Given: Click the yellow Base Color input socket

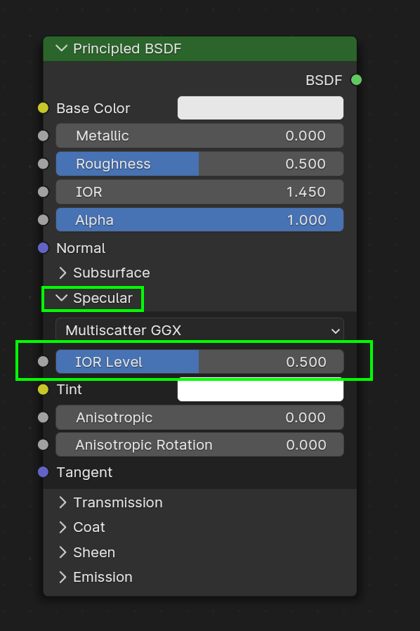Looking at the screenshot, I should coord(44,108).
